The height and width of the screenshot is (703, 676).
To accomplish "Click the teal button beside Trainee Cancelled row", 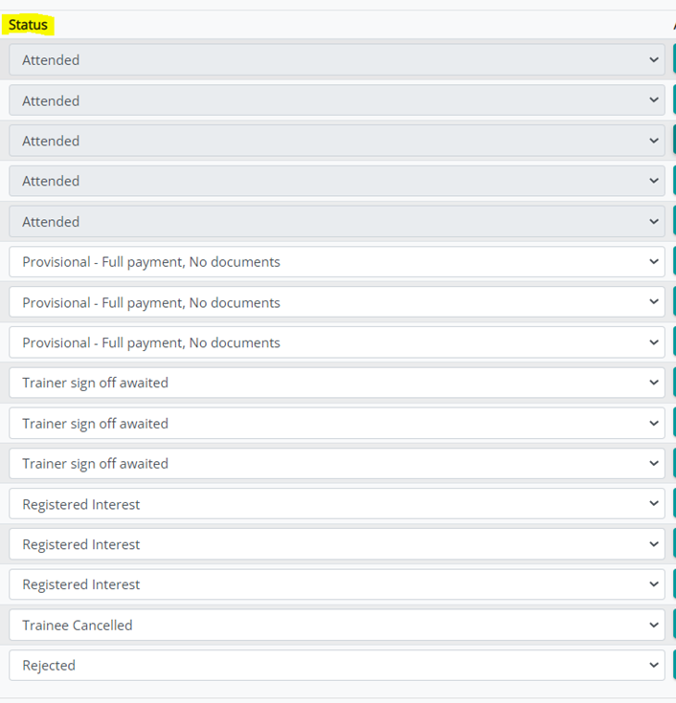I will tap(673, 626).
